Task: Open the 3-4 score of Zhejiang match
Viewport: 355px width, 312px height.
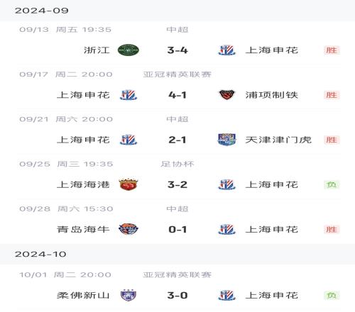Action: [177, 50]
